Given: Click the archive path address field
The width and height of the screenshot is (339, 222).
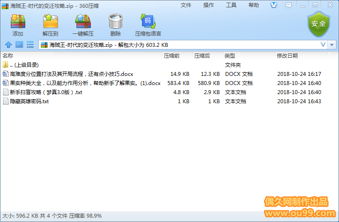Looking at the screenshot, I should click(174, 45).
